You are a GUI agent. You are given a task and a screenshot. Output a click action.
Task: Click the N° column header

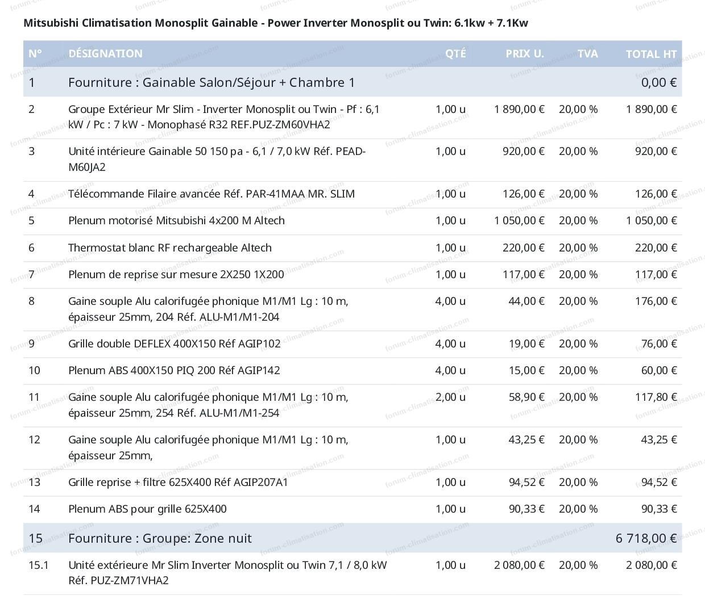click(35, 53)
